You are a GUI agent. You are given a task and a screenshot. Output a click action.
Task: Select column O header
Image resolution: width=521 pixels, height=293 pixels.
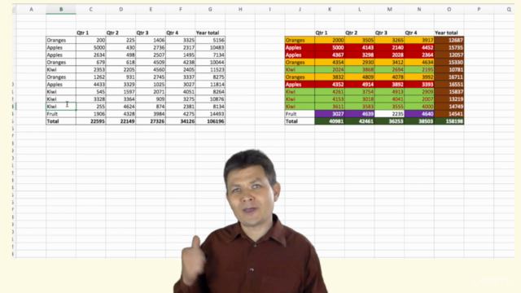449,9
